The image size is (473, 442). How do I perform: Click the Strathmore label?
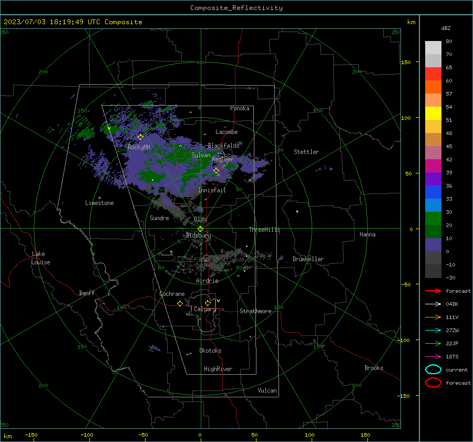[255, 311]
